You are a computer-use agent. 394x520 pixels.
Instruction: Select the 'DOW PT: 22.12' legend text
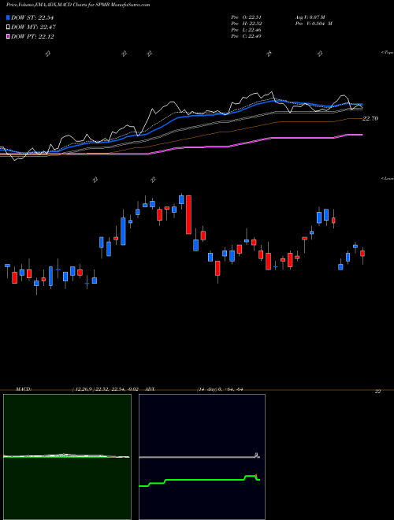[32, 36]
